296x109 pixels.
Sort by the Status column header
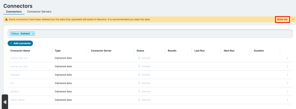(x=140, y=51)
